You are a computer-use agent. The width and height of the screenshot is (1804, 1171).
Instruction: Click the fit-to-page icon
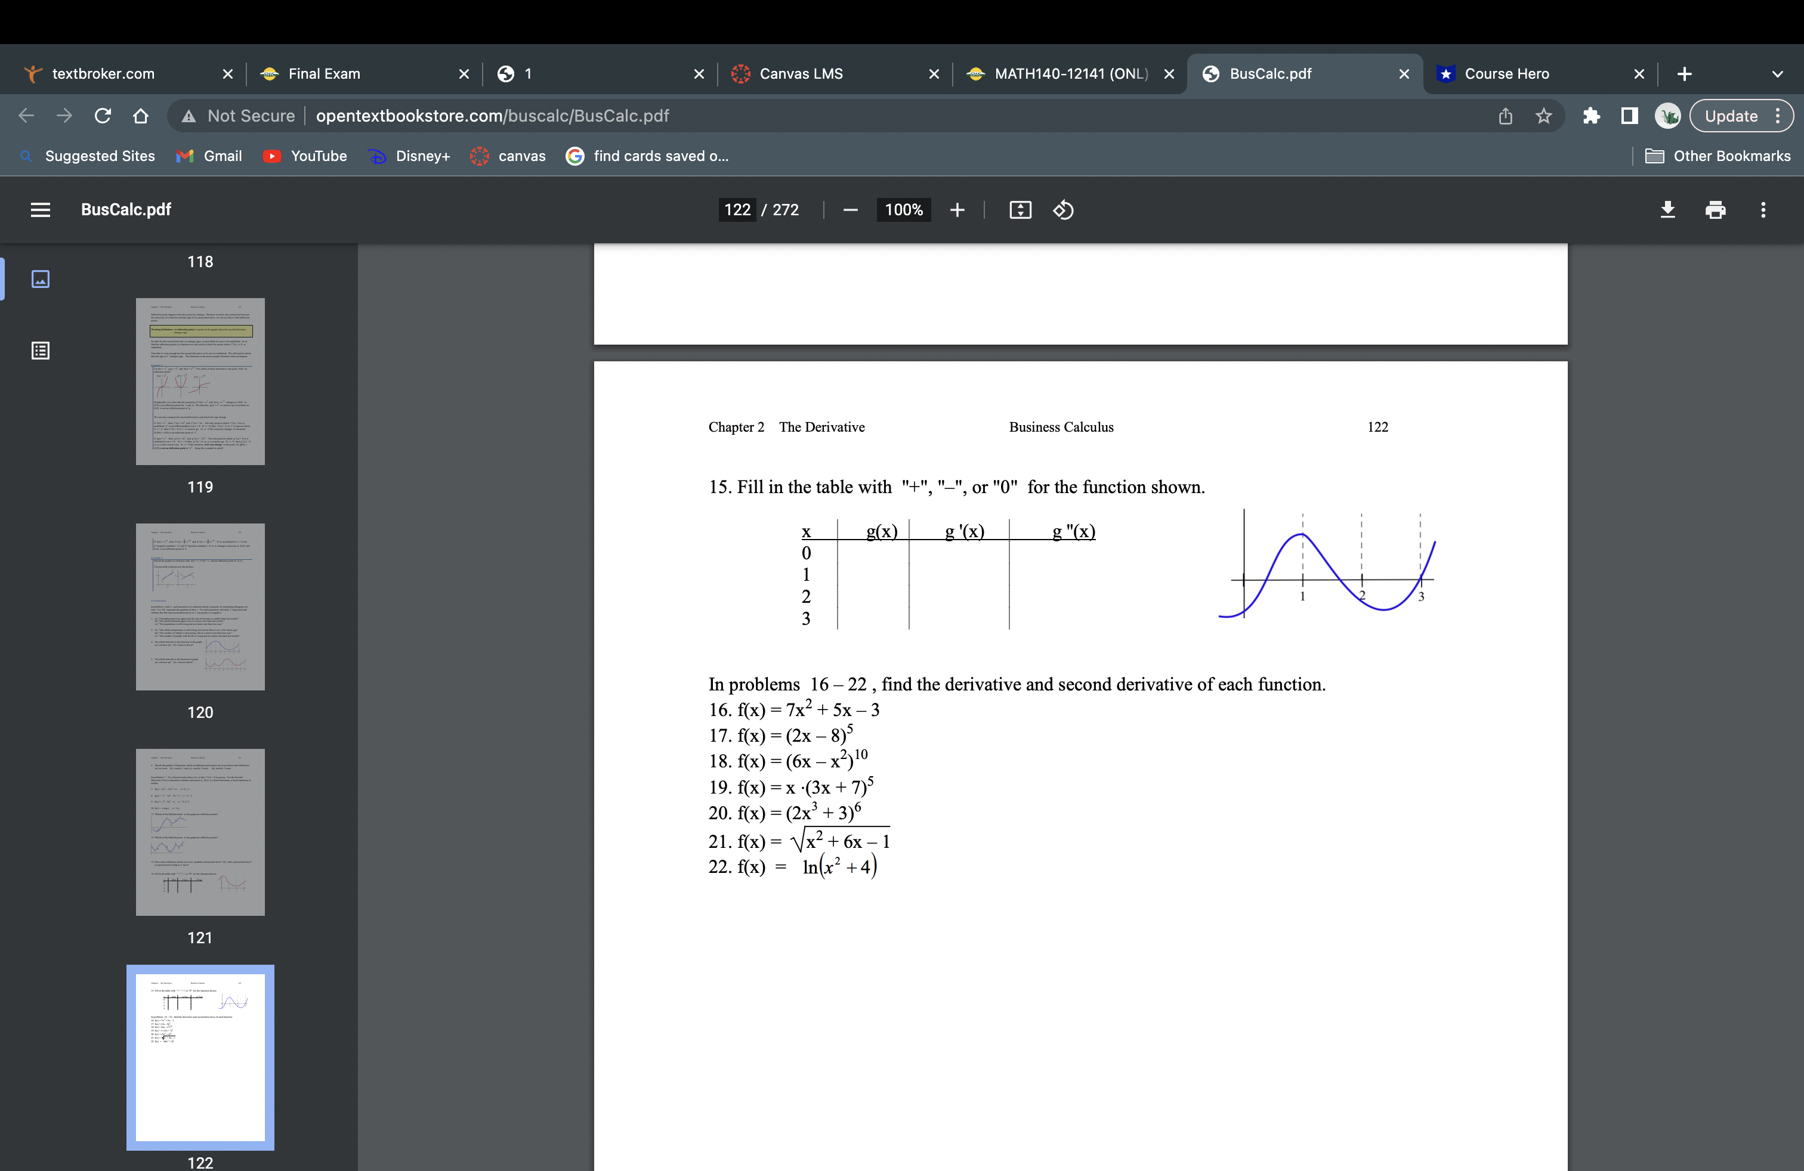(x=1020, y=210)
